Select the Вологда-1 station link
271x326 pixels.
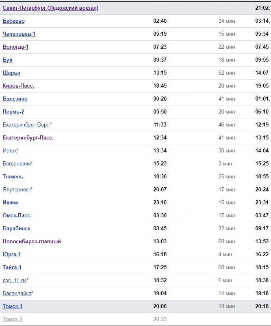pos(15,47)
